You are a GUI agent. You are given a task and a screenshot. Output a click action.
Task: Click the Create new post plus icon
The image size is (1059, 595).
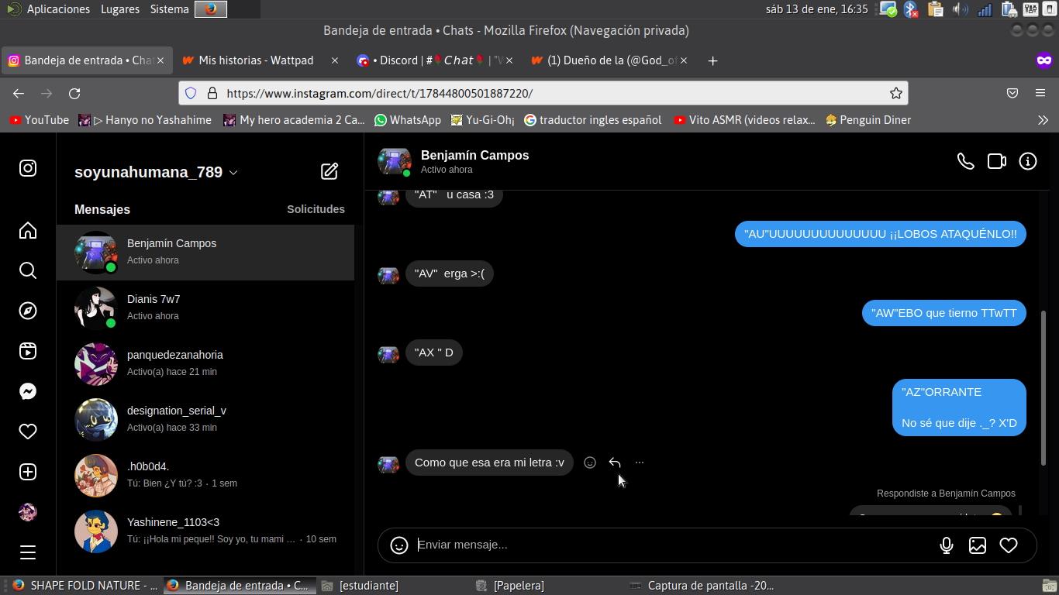pyautogui.click(x=28, y=472)
